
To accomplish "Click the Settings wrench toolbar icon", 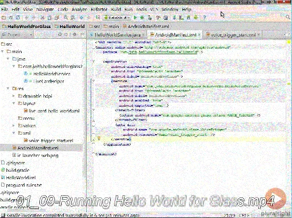I will point(158,18).
